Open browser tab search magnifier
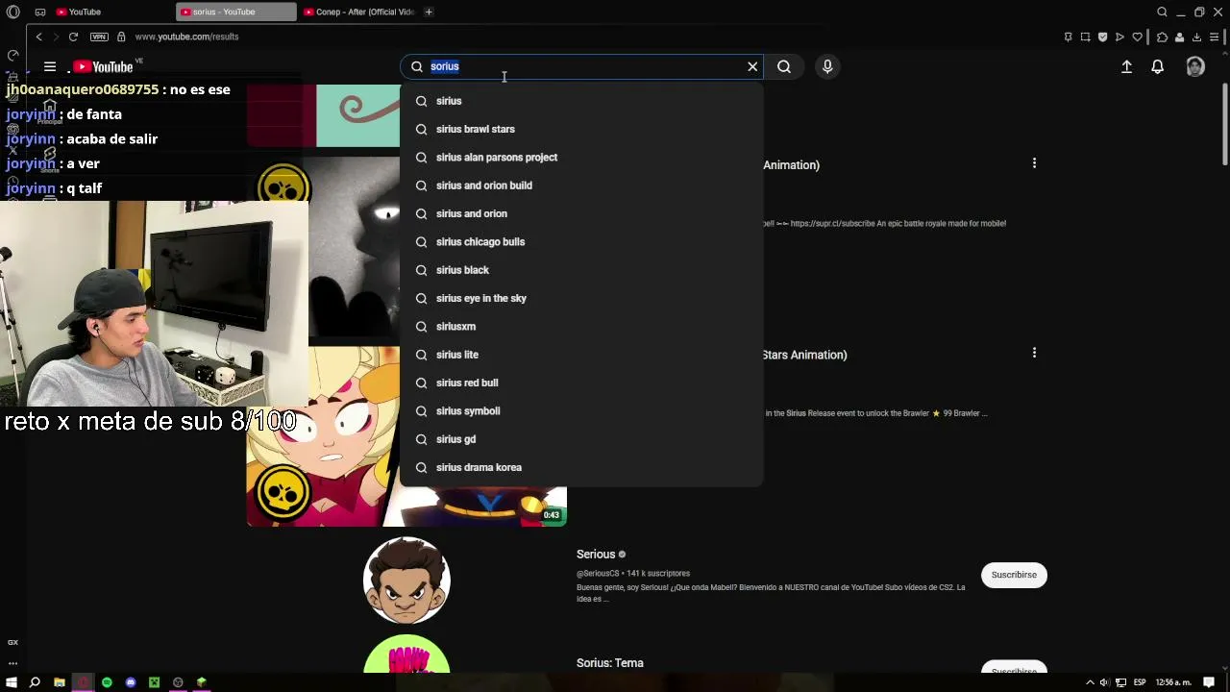This screenshot has height=692, width=1230. [x=1162, y=12]
